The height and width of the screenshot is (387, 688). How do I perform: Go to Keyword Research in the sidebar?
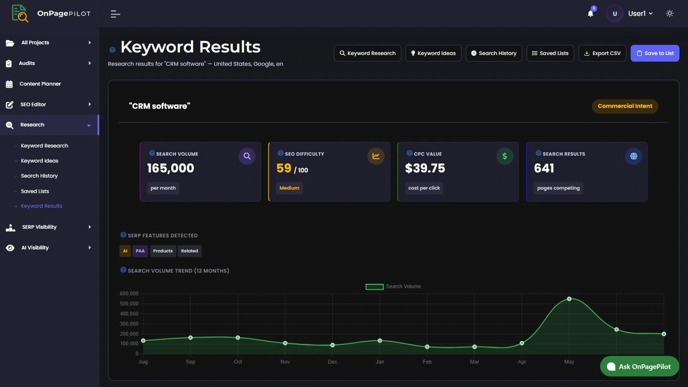click(x=44, y=146)
